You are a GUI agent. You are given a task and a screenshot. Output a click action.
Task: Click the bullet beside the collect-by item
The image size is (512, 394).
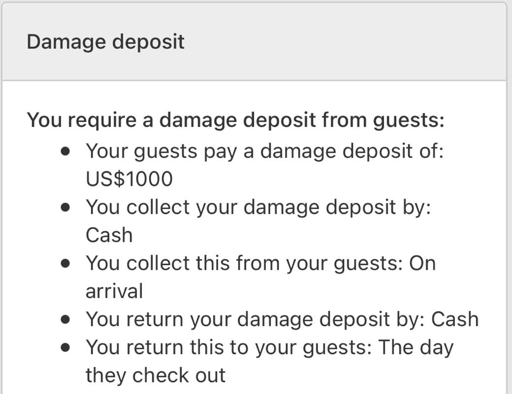coord(65,208)
